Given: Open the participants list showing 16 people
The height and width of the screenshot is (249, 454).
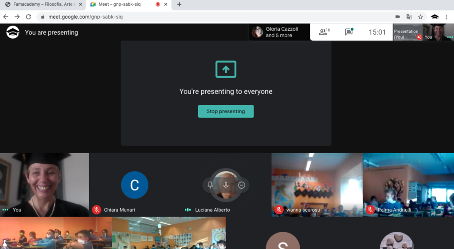Looking at the screenshot, I should tap(325, 32).
